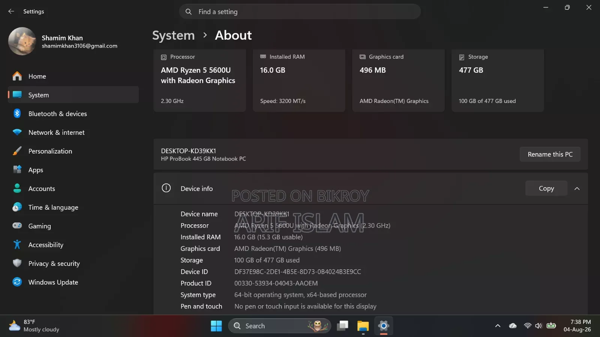Click the Accounts person icon
The image size is (600, 337).
(x=17, y=188)
